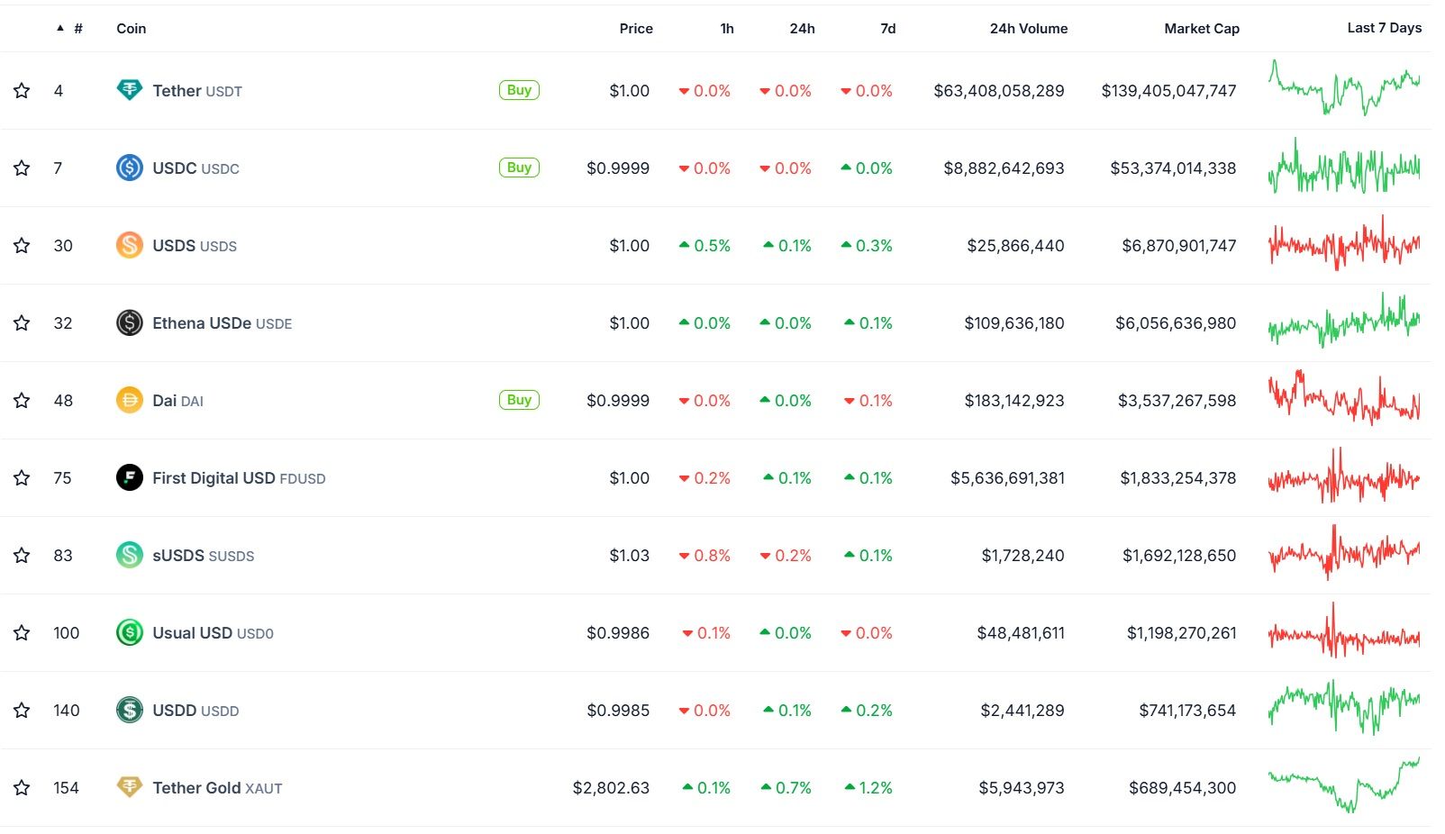Favorite USDC with its star icon
The width and height of the screenshot is (1445, 834).
(x=22, y=168)
